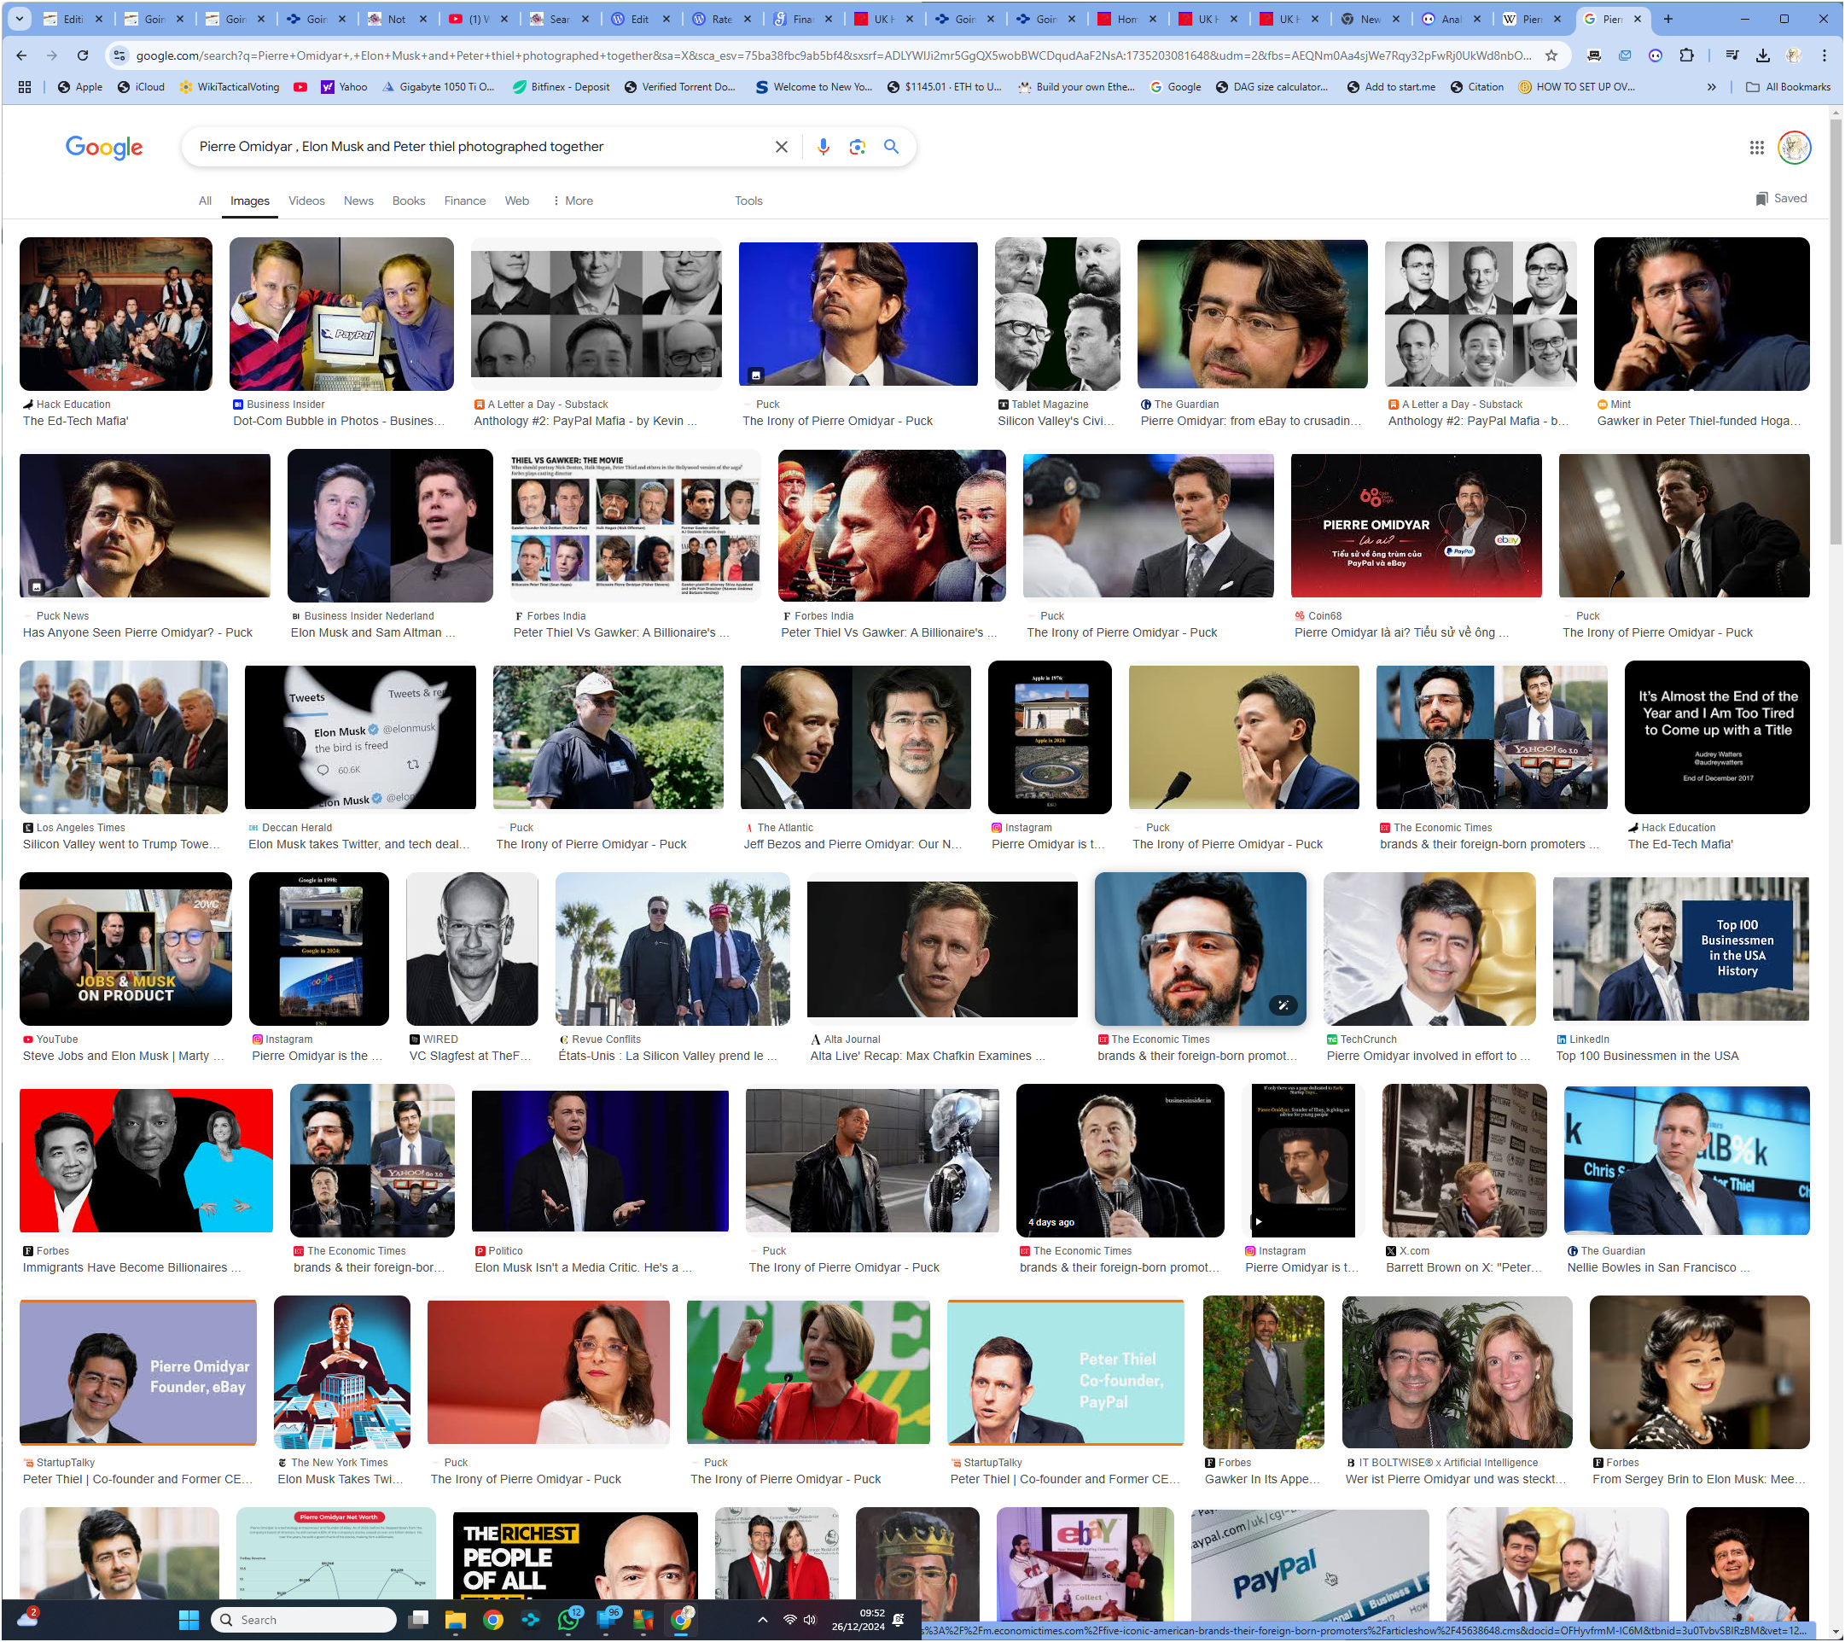Go back with browser back arrow
1845x1642 pixels.
(21, 56)
